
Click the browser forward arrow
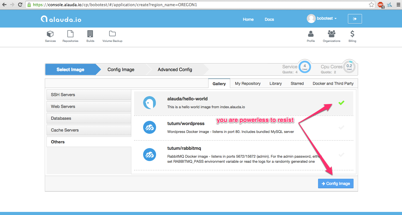click(x=12, y=5)
